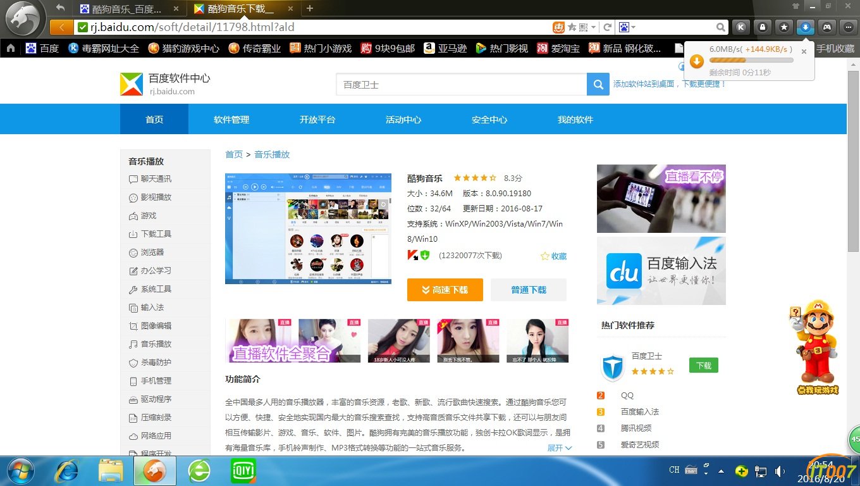This screenshot has width=860, height=486.
Task: Open the 猎豹游戏中心 bookmark
Action: click(184, 48)
